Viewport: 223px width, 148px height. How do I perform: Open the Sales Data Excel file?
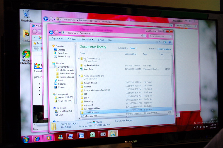(x=88, y=69)
